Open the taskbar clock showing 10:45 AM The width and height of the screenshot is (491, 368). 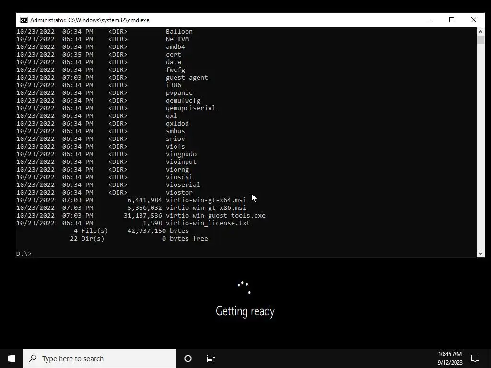tap(450, 358)
